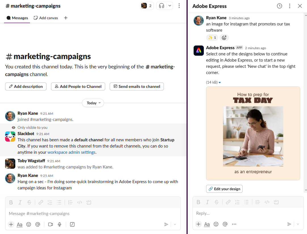Viewport: 307px width, 234px height.
Task: Toggle strikethrough in thread reply composer
Action: point(217,202)
